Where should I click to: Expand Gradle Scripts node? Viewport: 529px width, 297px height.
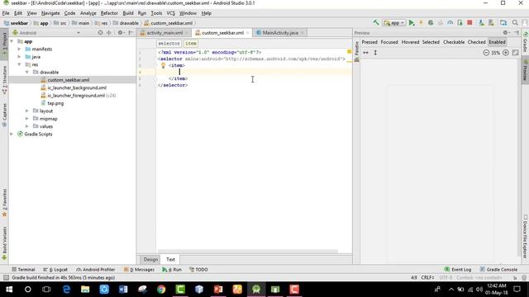12,134
